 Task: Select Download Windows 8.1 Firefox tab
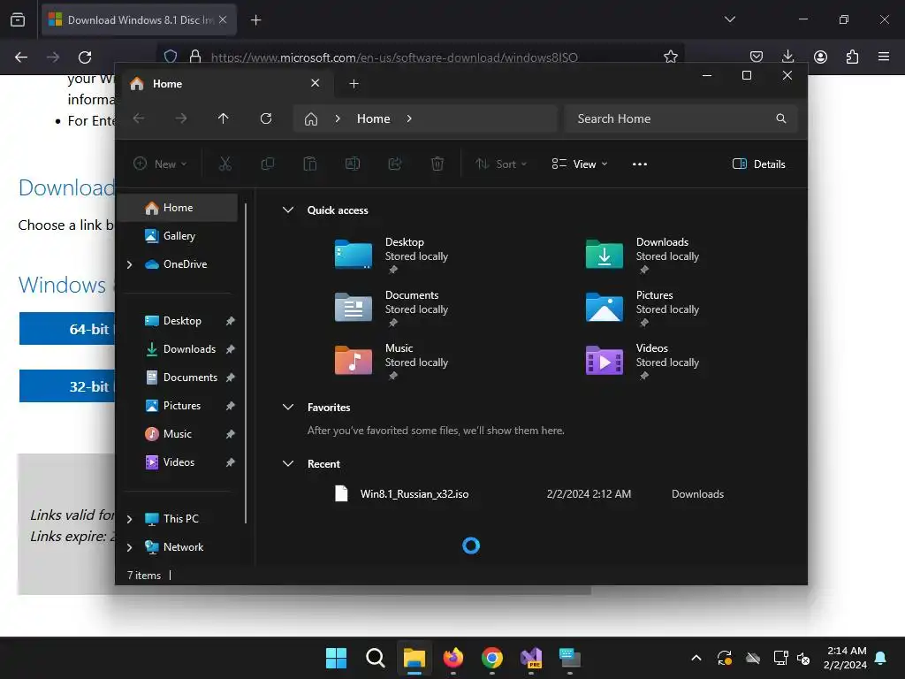click(139, 19)
